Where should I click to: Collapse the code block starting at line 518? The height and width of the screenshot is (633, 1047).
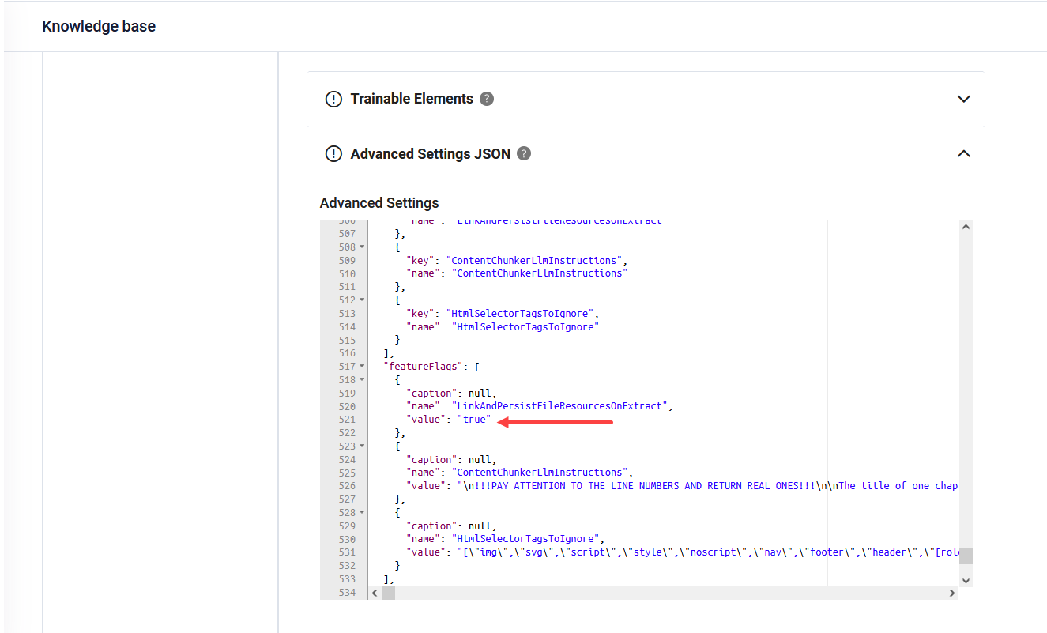point(362,380)
